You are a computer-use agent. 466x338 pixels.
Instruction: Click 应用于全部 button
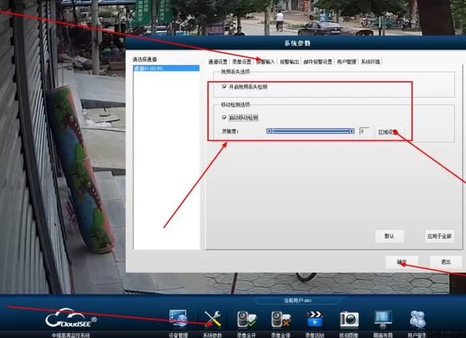tap(439, 236)
